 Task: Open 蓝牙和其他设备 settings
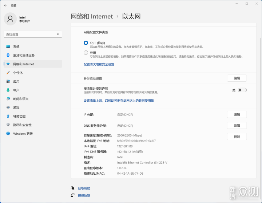(33, 55)
